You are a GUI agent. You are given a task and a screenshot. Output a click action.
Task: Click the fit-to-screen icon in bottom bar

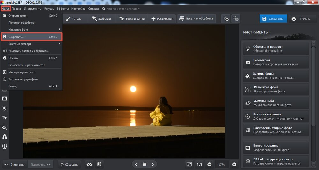coord(189,164)
